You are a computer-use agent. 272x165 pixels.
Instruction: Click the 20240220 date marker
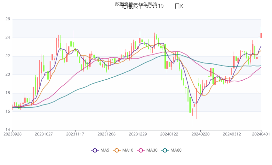click(200, 134)
